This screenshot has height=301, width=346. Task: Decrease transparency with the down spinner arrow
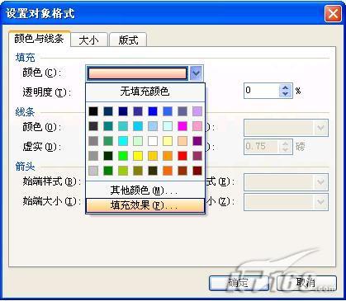[286, 94]
